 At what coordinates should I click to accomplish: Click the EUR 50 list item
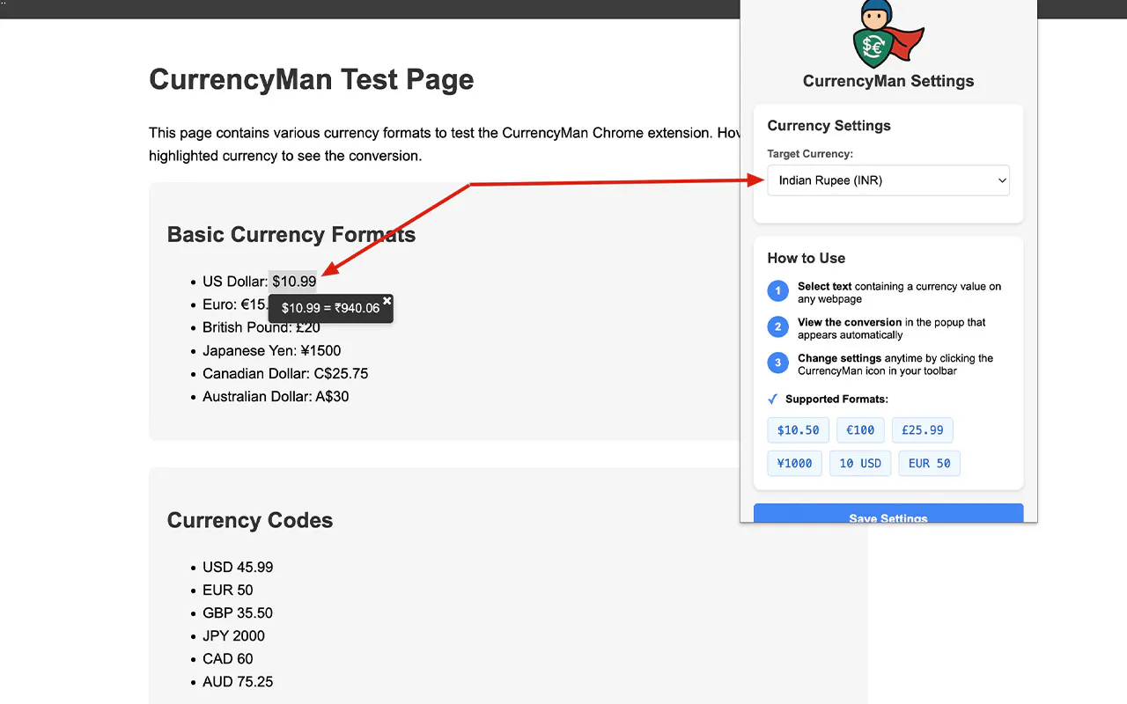click(x=227, y=590)
